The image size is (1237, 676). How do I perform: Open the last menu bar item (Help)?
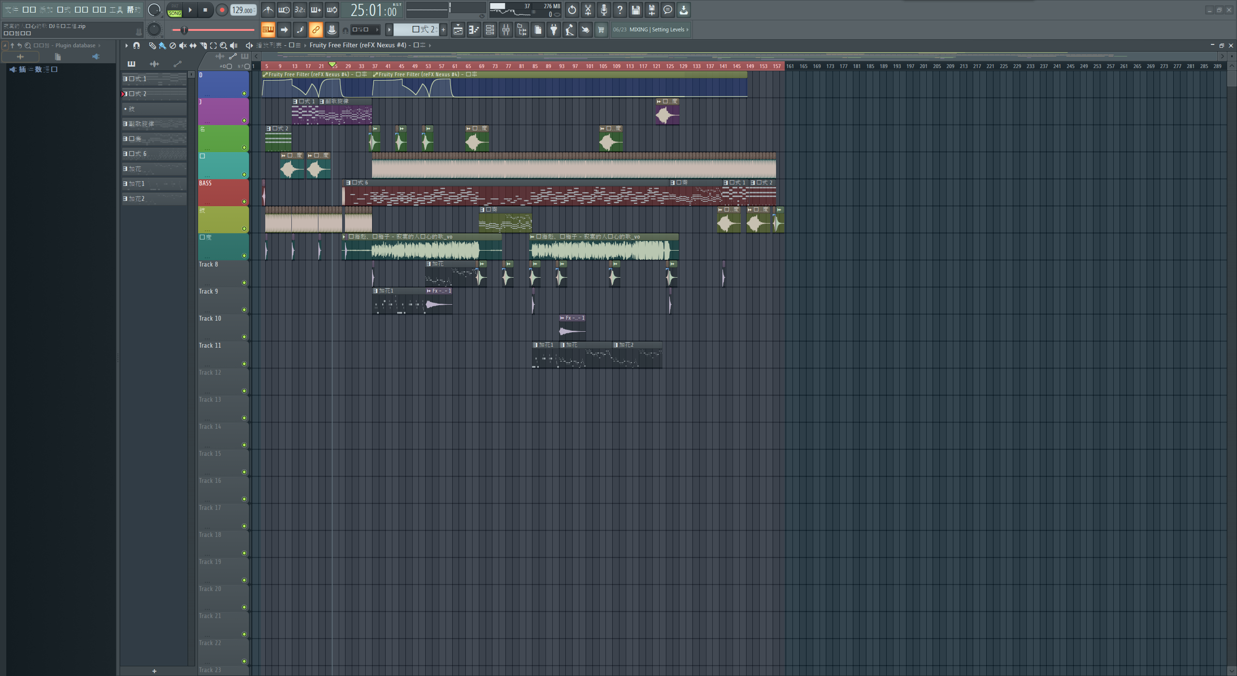click(133, 10)
